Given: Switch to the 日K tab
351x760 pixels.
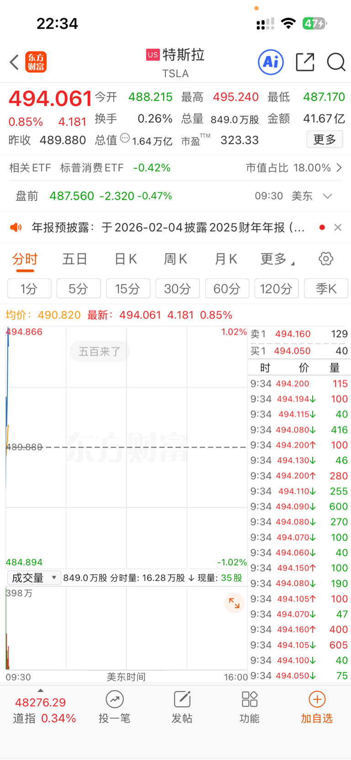Looking at the screenshot, I should tap(126, 259).
